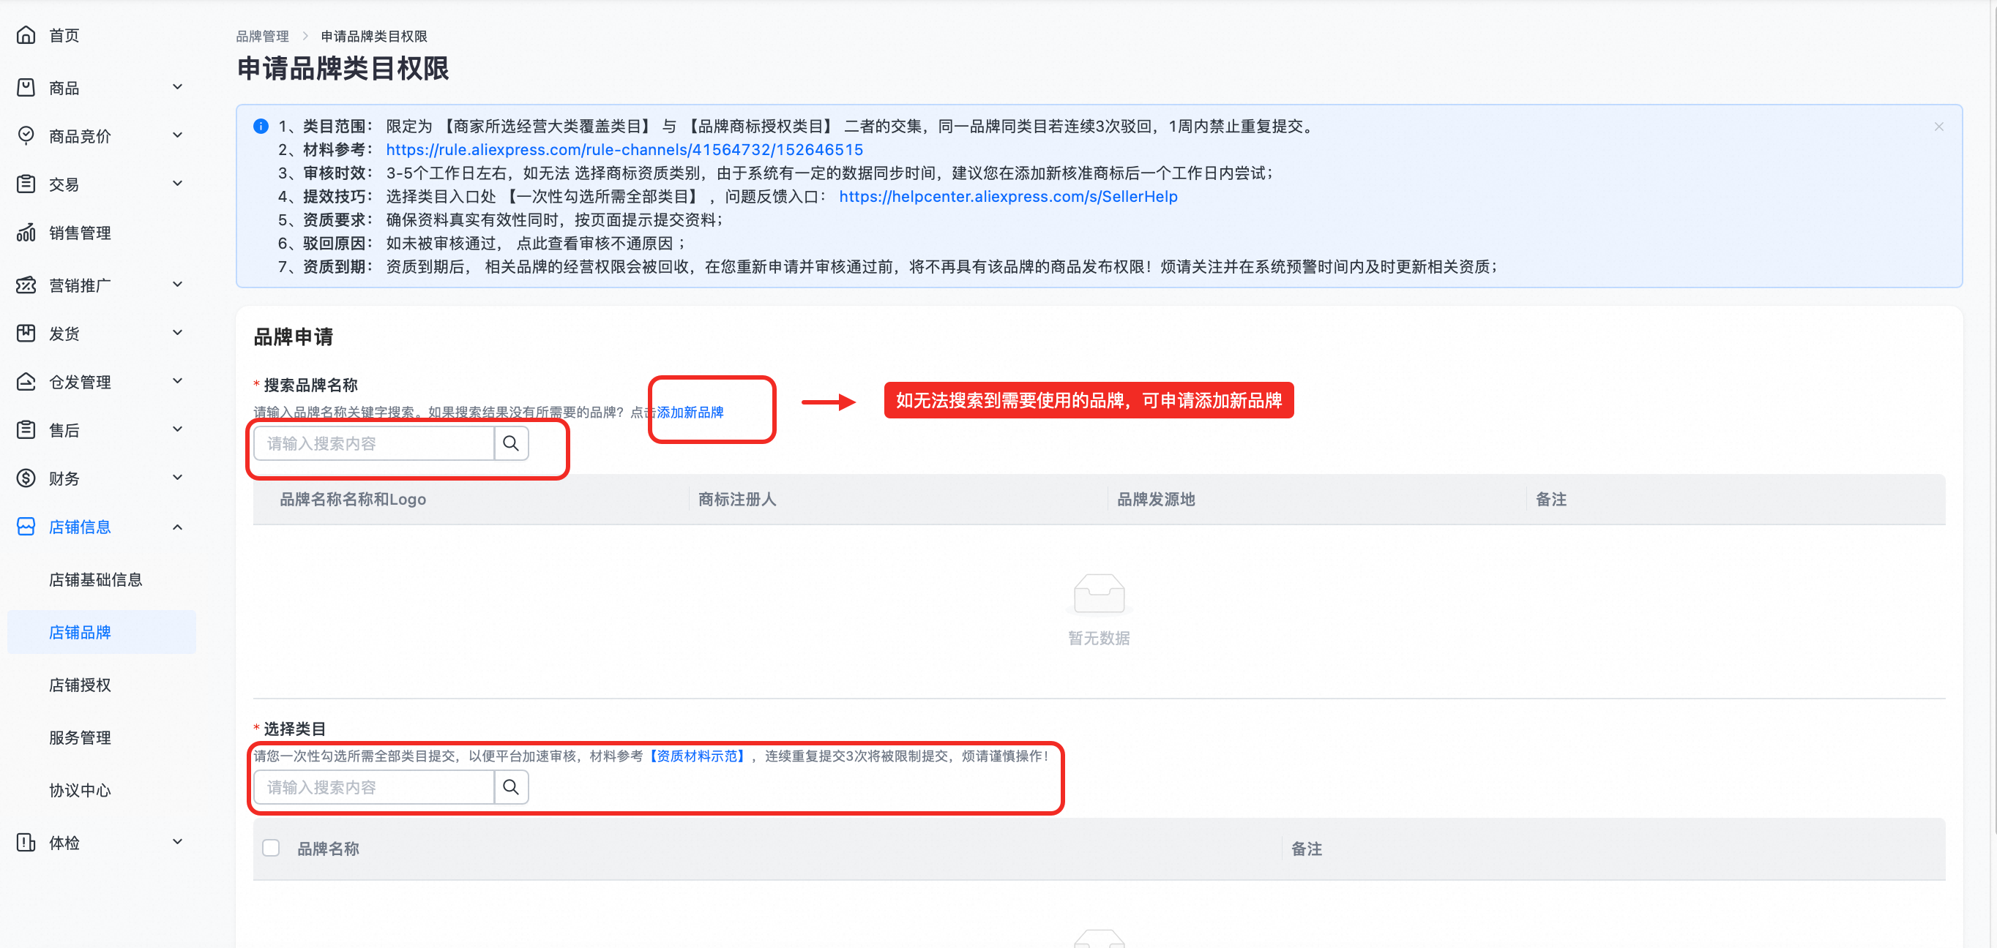Click the 营销推广 coupon icon
Viewport: 1997px width, 948px height.
point(26,285)
